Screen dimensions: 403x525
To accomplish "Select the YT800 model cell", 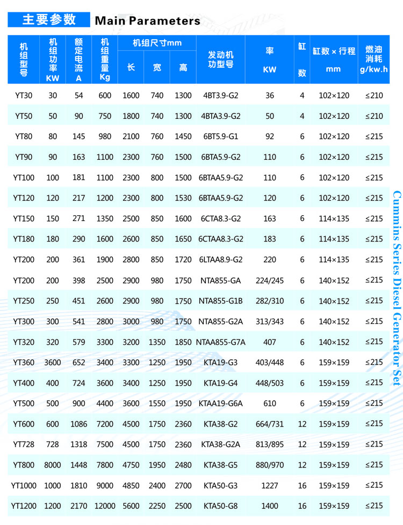I will click(x=24, y=465).
